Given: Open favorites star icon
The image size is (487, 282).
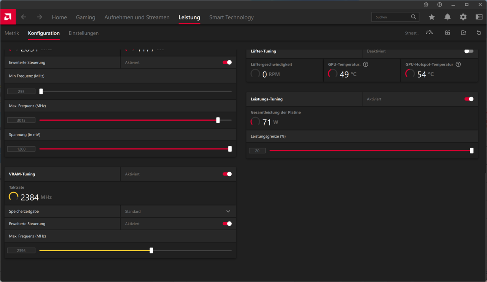Looking at the screenshot, I should click(431, 17).
